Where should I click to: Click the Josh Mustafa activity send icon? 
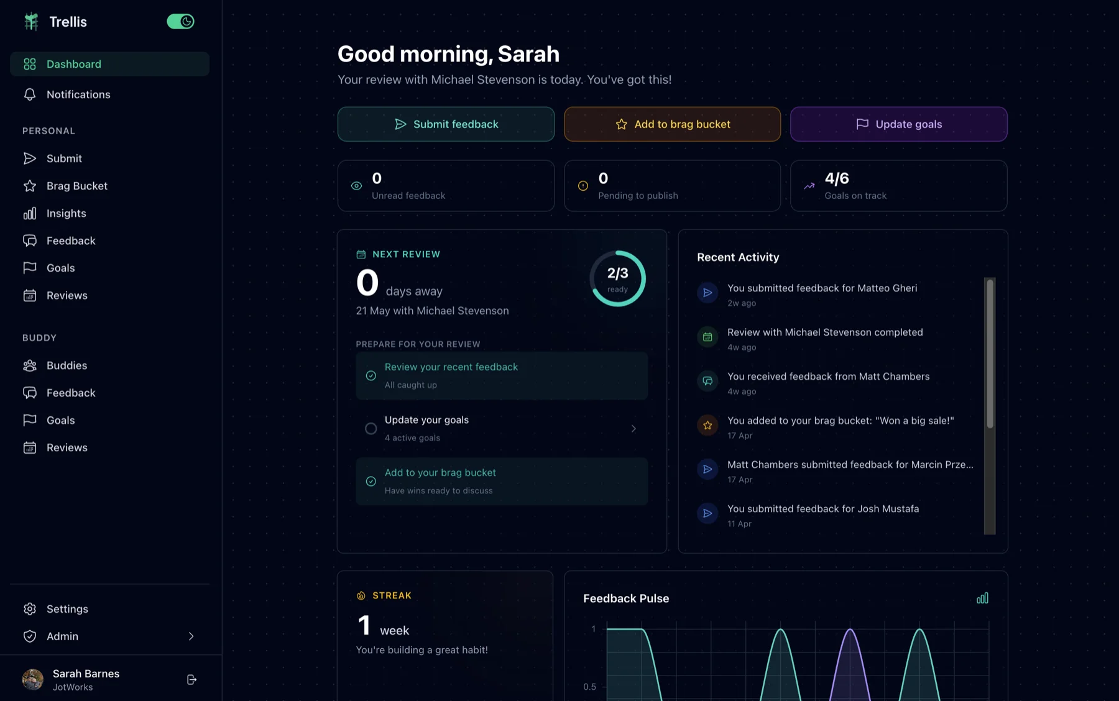click(x=707, y=513)
